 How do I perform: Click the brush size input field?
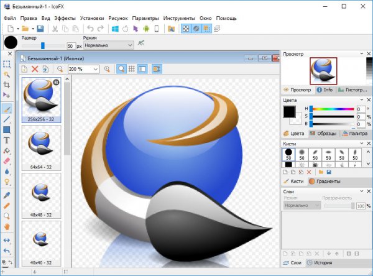[71, 46]
